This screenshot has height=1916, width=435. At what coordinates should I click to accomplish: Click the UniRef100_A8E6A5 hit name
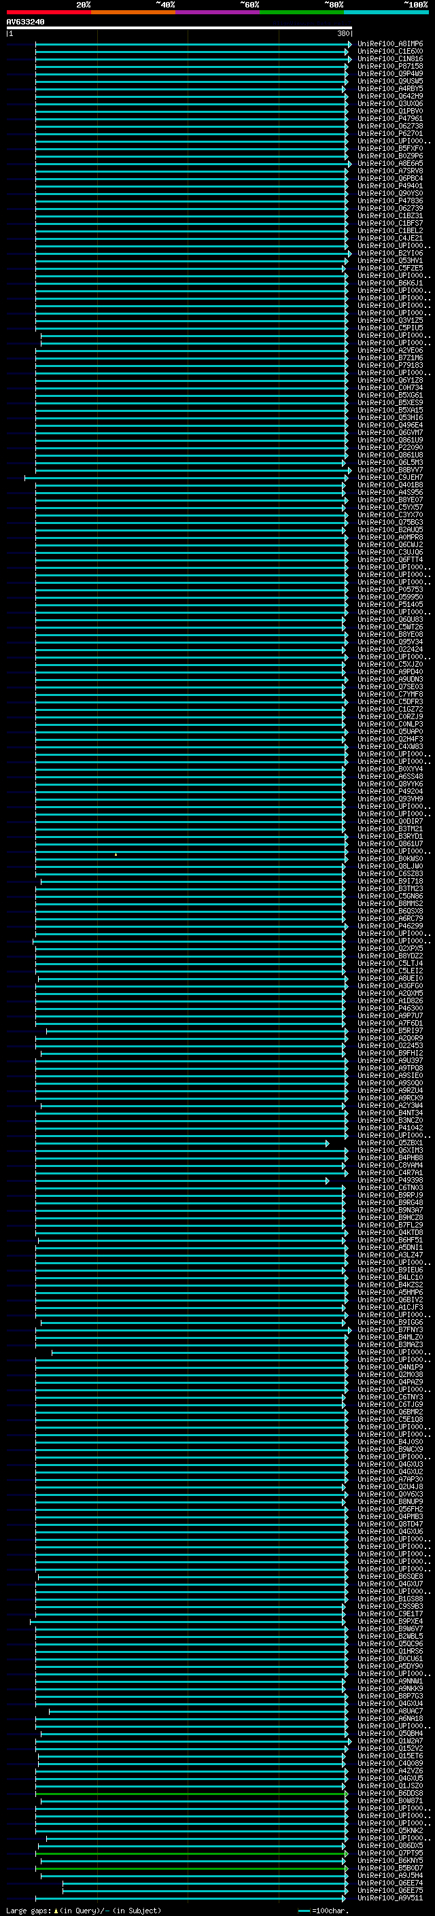pyautogui.click(x=389, y=164)
